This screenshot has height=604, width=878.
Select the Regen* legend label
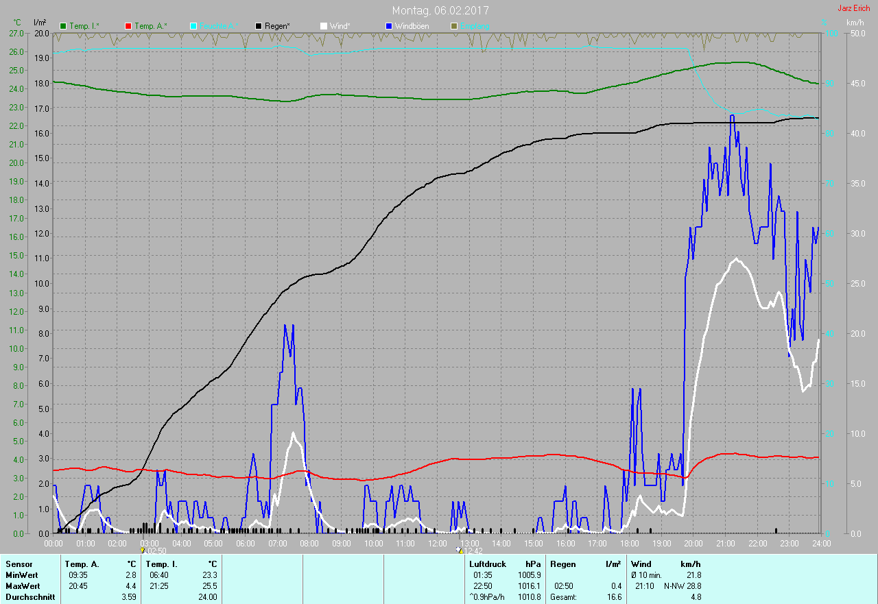point(277,26)
